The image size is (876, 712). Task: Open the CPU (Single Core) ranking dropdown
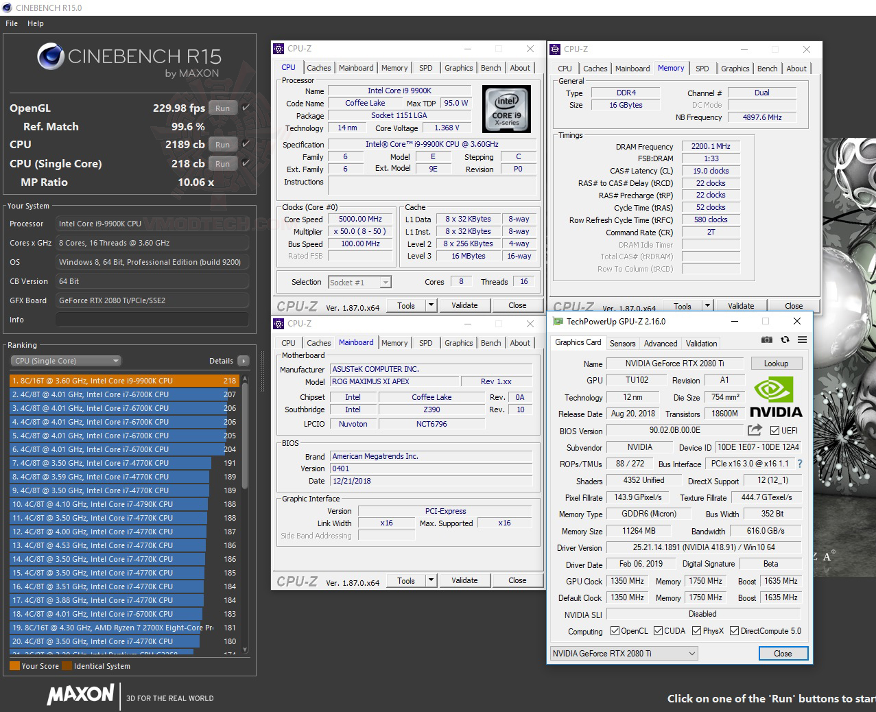(x=66, y=361)
